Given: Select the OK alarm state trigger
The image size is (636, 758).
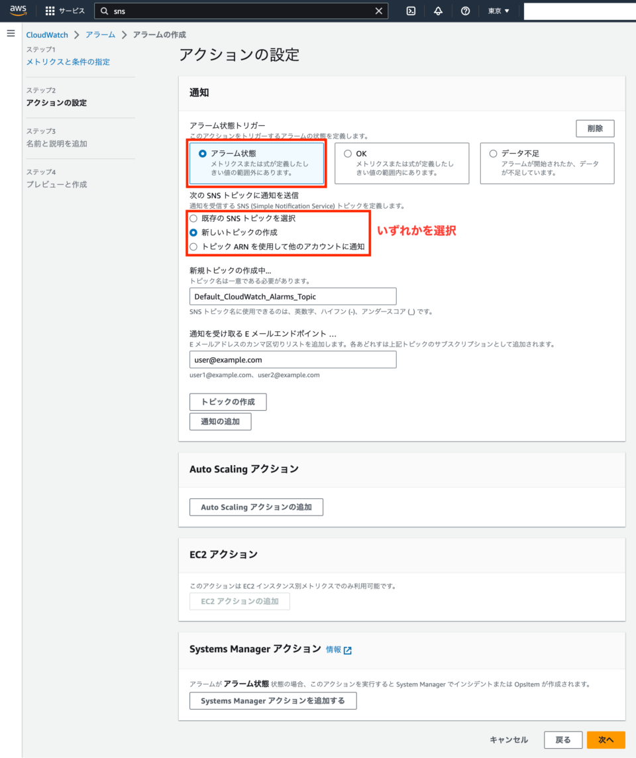Looking at the screenshot, I should pos(347,153).
